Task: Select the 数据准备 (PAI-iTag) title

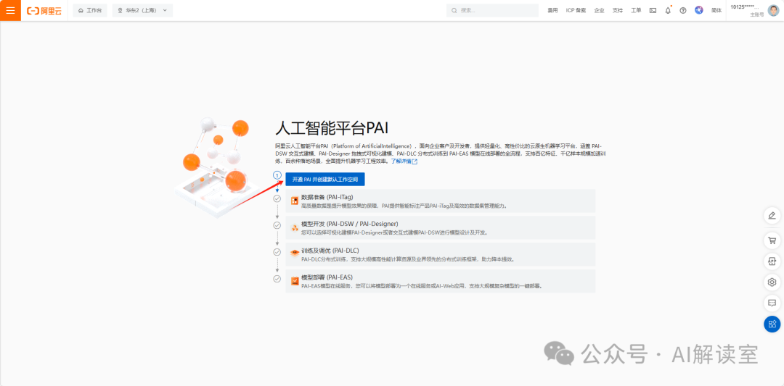Action: coord(327,197)
